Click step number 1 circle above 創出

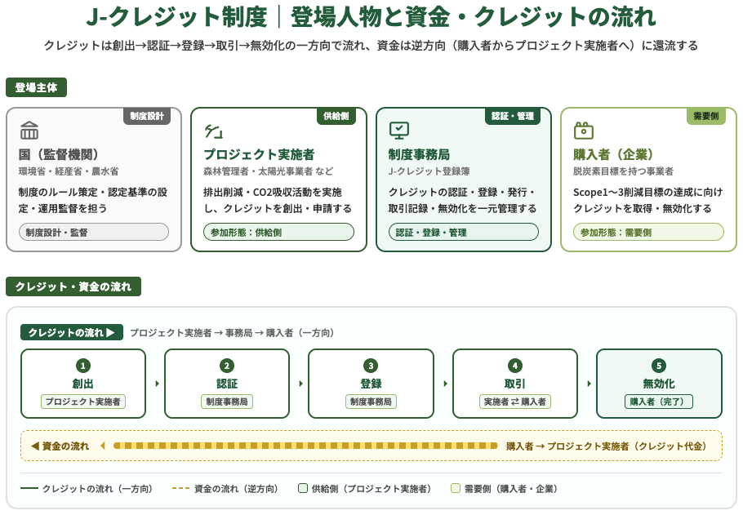point(83,366)
